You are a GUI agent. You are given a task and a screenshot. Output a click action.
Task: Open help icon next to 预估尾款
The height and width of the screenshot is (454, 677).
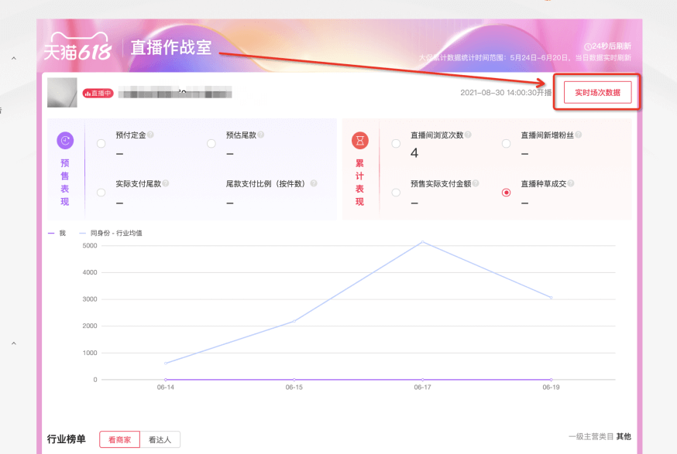point(261,135)
